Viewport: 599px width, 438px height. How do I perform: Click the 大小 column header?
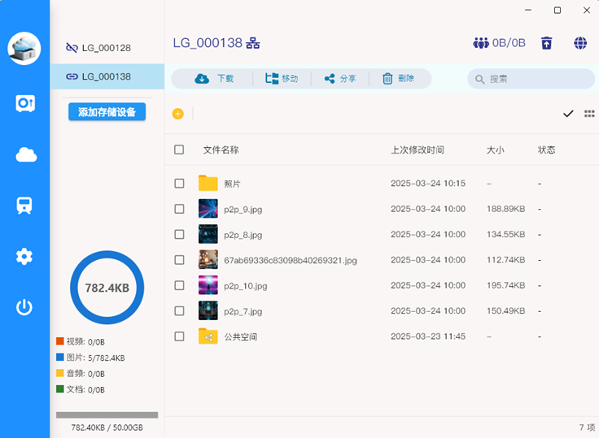coord(496,150)
